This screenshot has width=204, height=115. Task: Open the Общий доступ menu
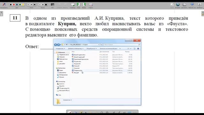tap(91, 49)
